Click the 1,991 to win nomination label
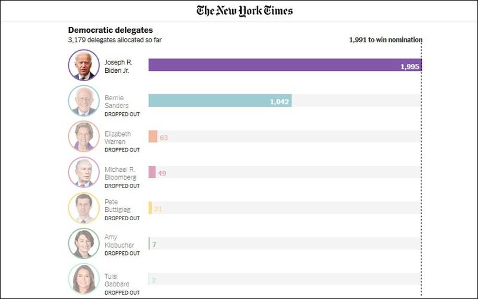The width and height of the screenshot is (478, 299). coord(385,40)
